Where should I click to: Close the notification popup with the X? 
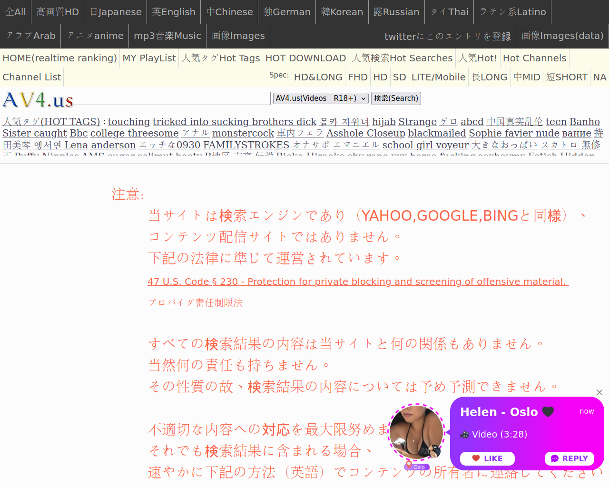pos(599,392)
